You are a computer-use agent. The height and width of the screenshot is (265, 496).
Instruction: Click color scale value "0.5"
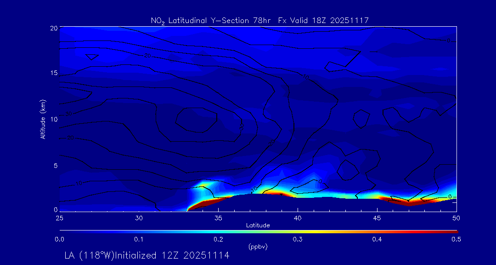tap(456, 240)
